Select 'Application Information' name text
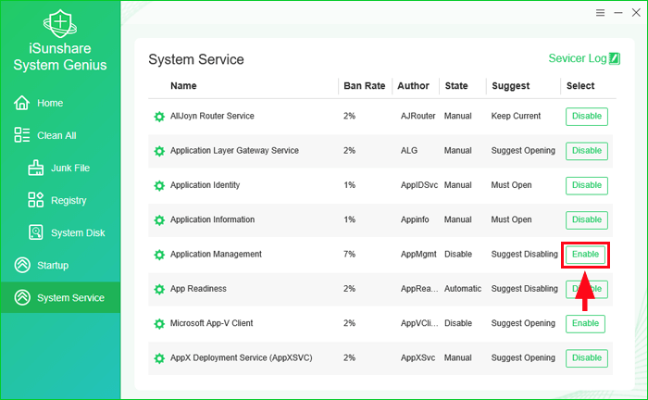 pos(212,219)
